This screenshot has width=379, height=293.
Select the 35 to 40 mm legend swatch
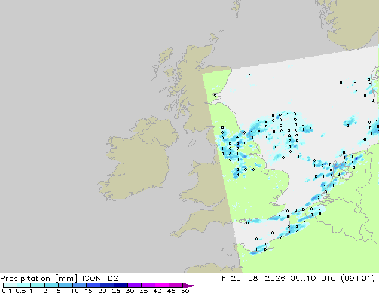(x=148, y=285)
